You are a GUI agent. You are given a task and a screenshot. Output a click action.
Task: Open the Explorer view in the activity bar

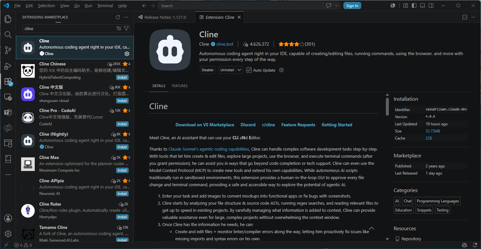(8, 19)
